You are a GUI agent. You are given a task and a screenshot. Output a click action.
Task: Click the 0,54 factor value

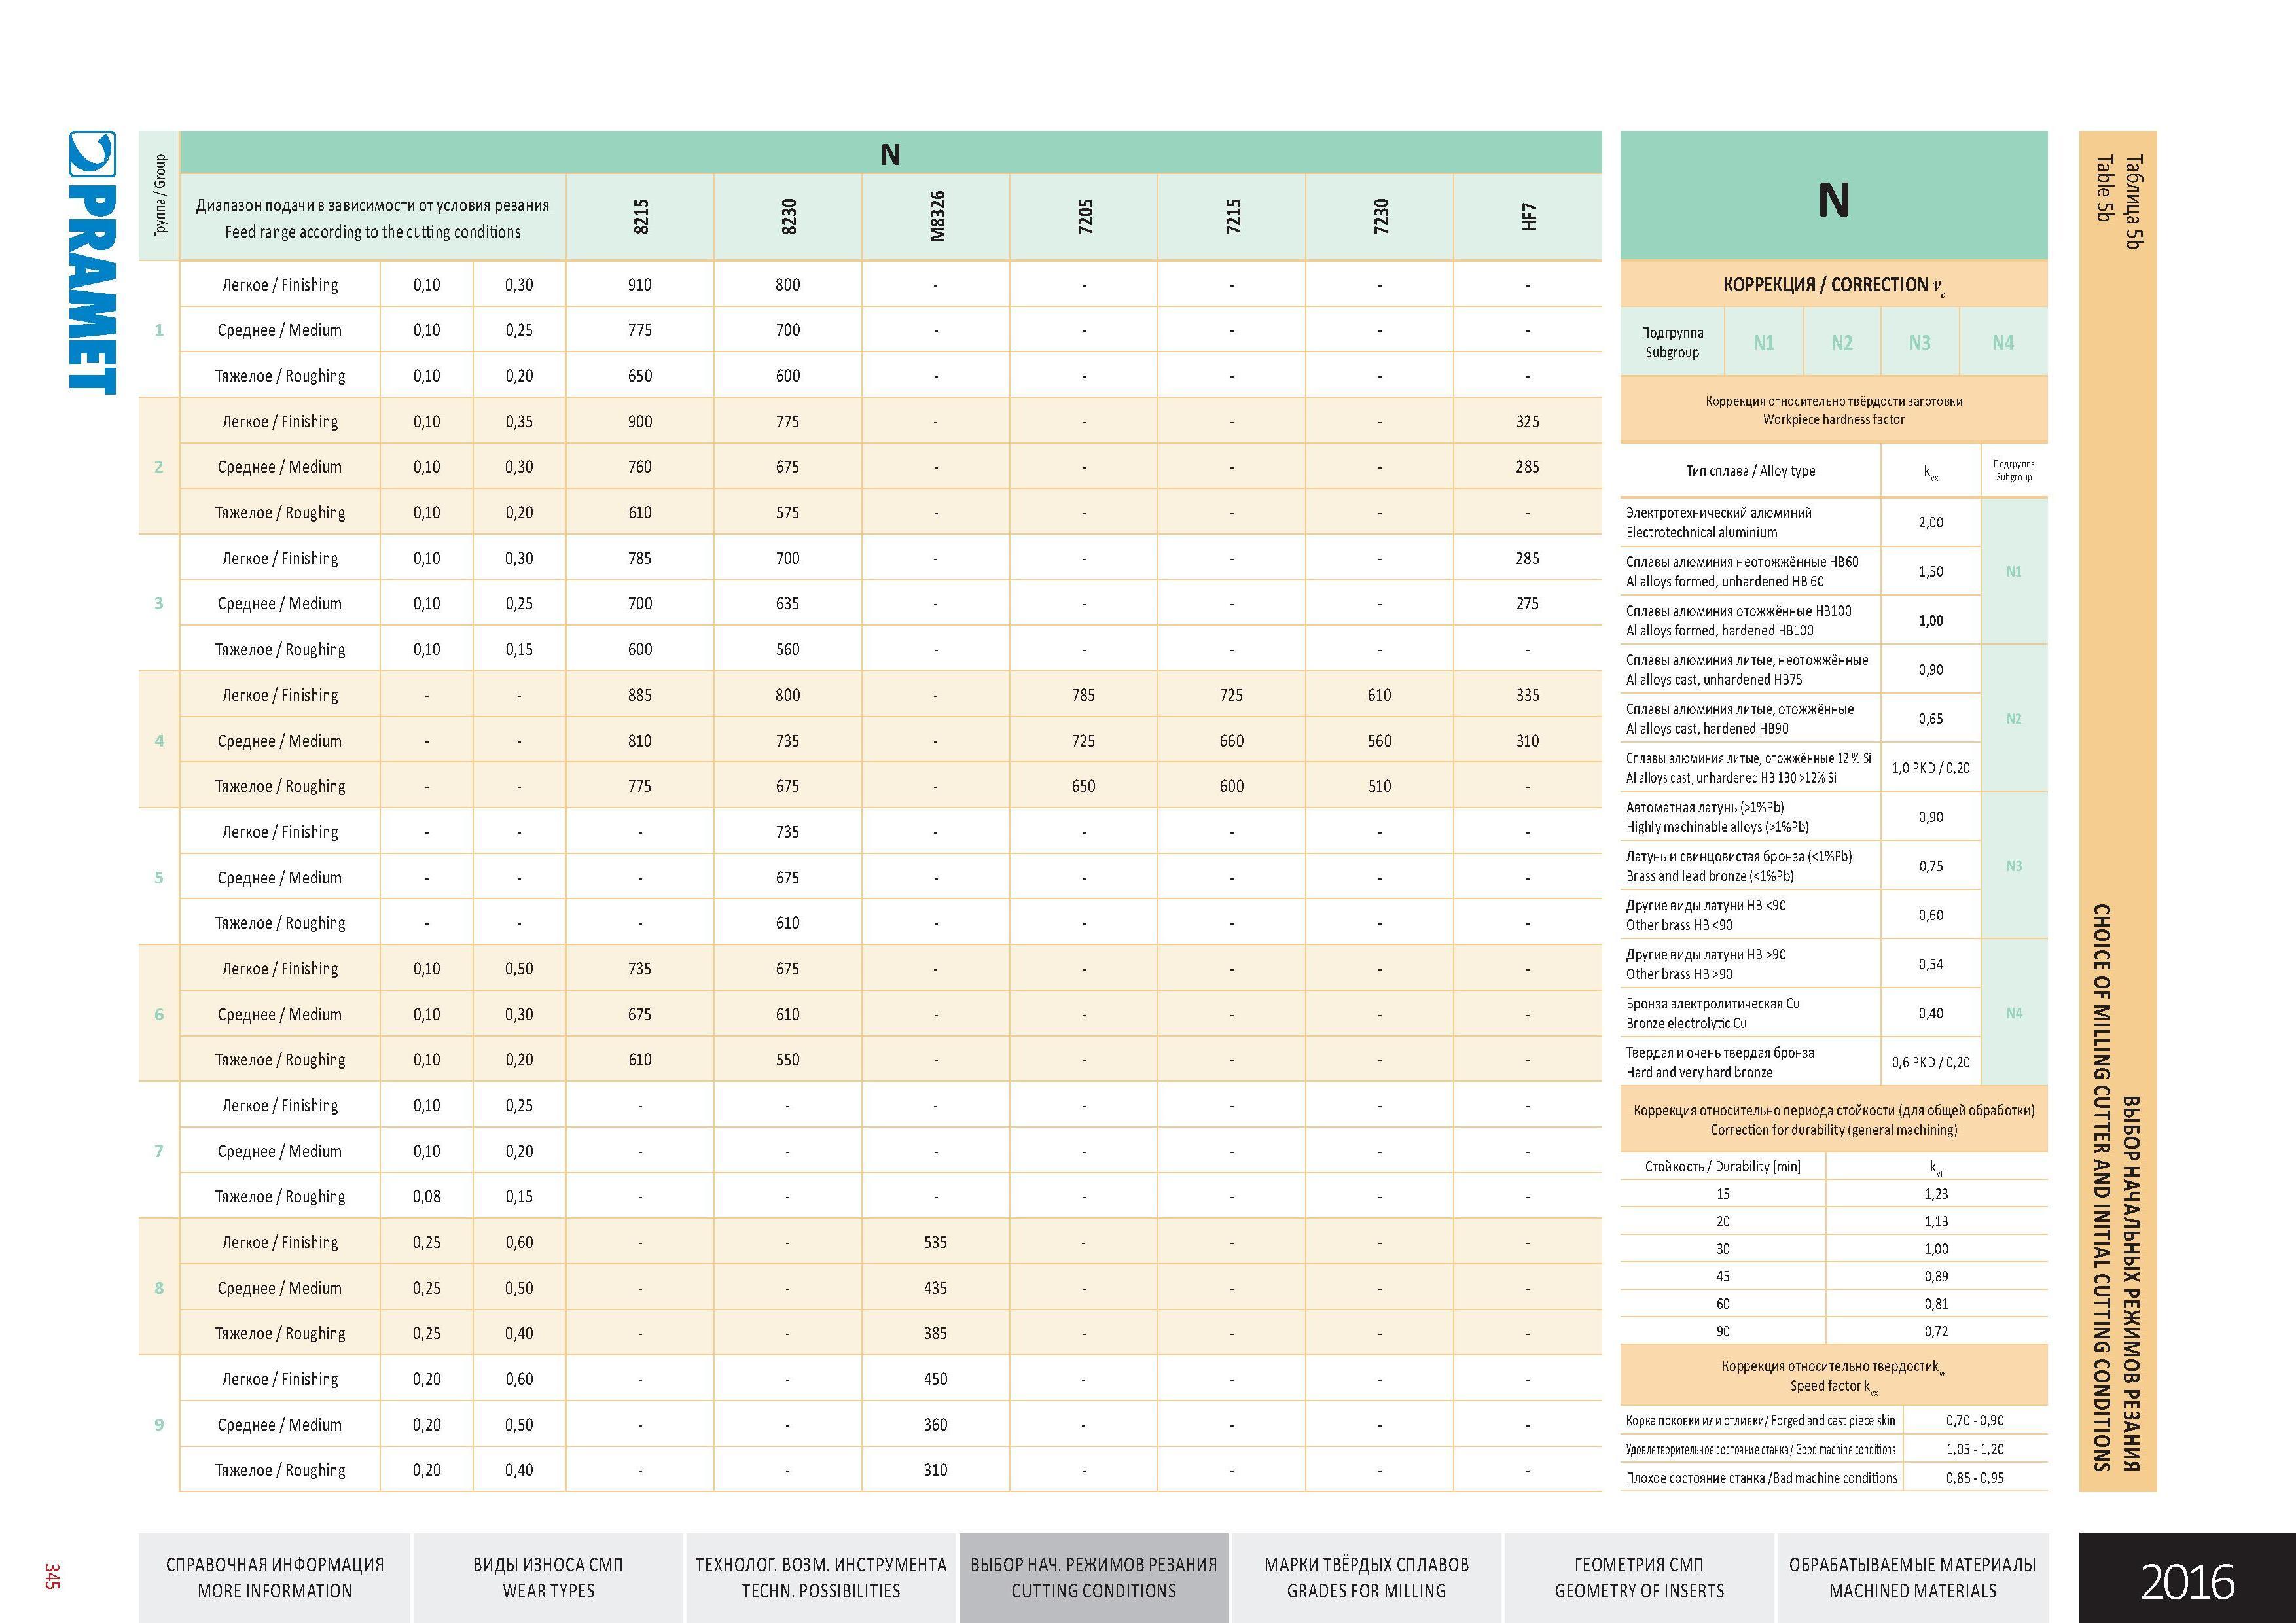[x=1931, y=964]
